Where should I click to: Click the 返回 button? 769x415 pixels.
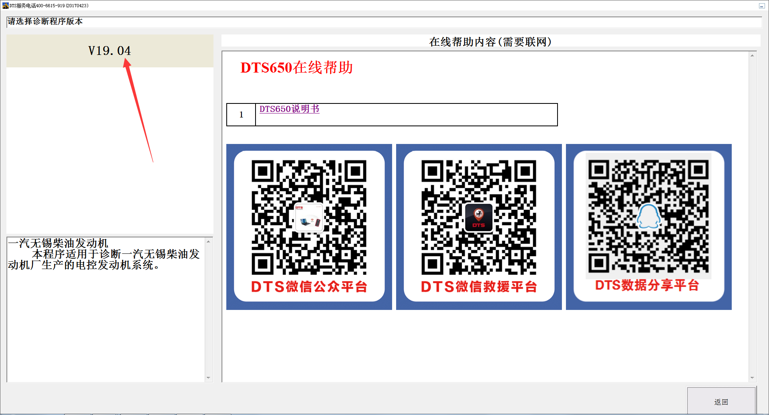(721, 401)
